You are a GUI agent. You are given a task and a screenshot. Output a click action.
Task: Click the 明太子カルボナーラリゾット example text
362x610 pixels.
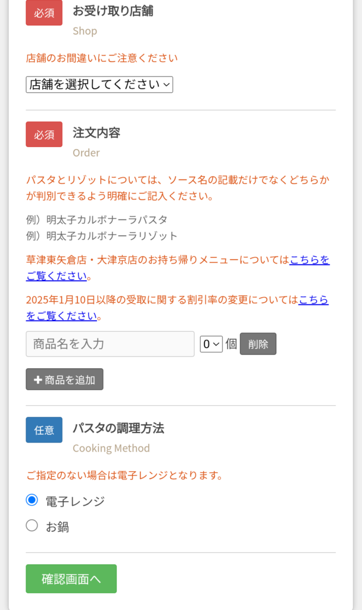coord(112,235)
